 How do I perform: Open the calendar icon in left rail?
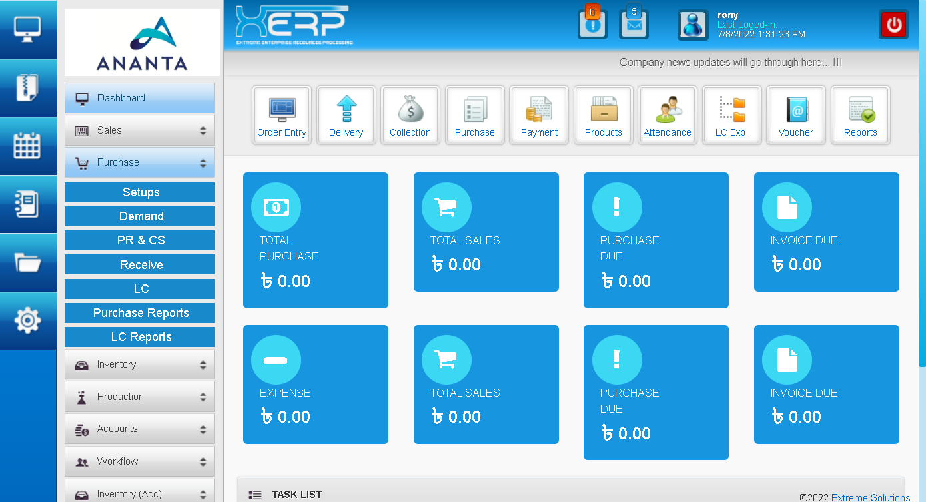tap(27, 146)
